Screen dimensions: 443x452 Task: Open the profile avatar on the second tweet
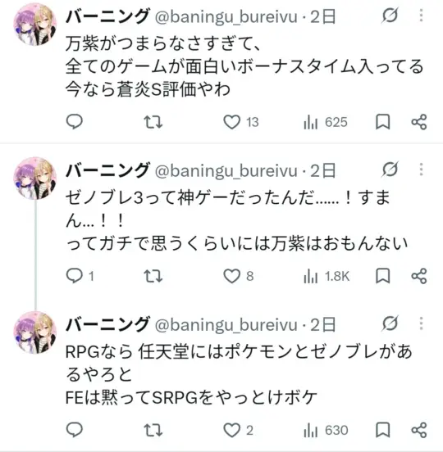click(x=35, y=179)
